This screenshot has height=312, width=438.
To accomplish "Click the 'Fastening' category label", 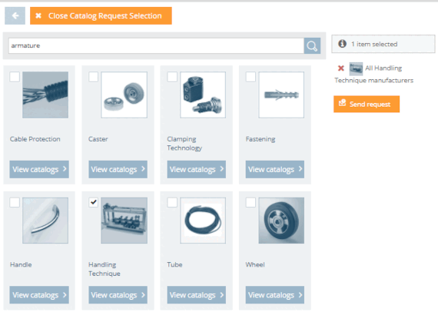I will 260,139.
